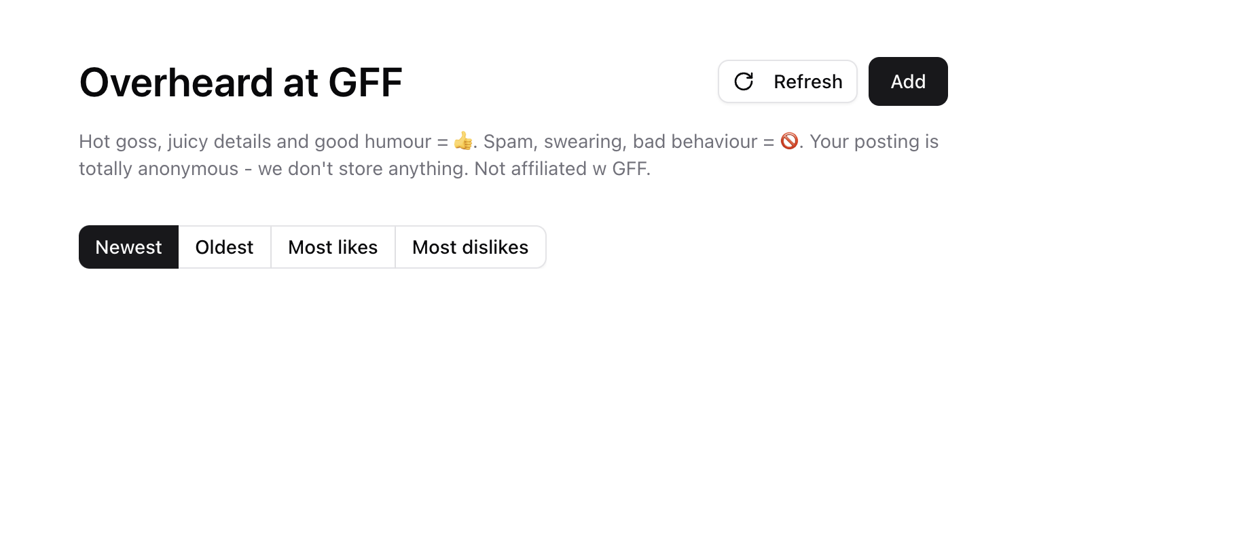This screenshot has height=536, width=1236.
Task: Click the "bad behaviour" text
Action: point(695,141)
